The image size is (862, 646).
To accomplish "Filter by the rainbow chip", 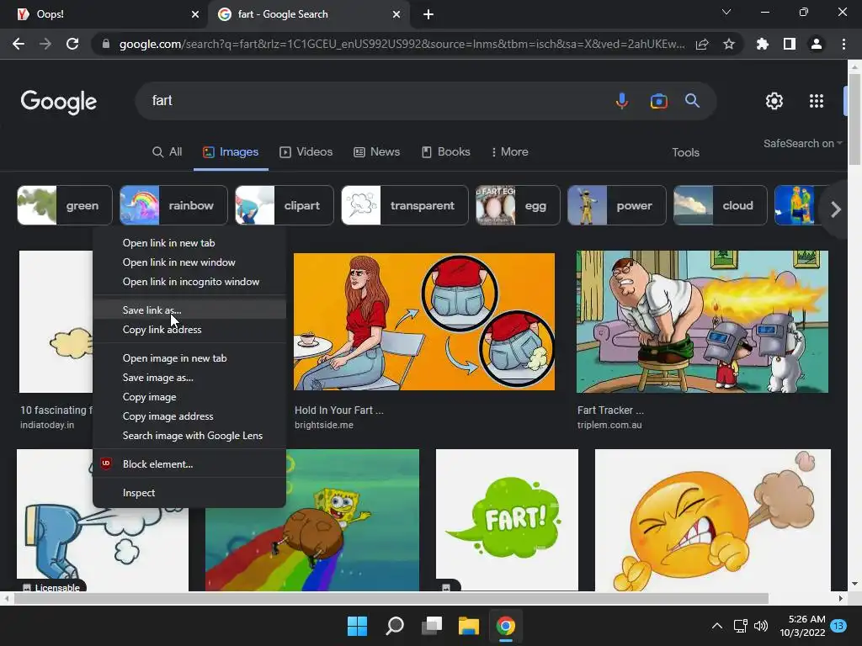I will click(x=173, y=205).
